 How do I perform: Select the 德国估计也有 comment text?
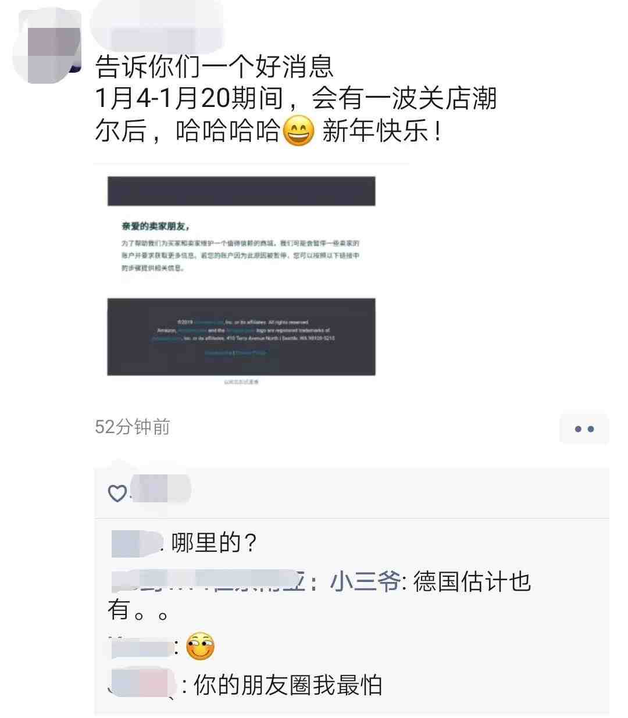pyautogui.click(x=319, y=595)
